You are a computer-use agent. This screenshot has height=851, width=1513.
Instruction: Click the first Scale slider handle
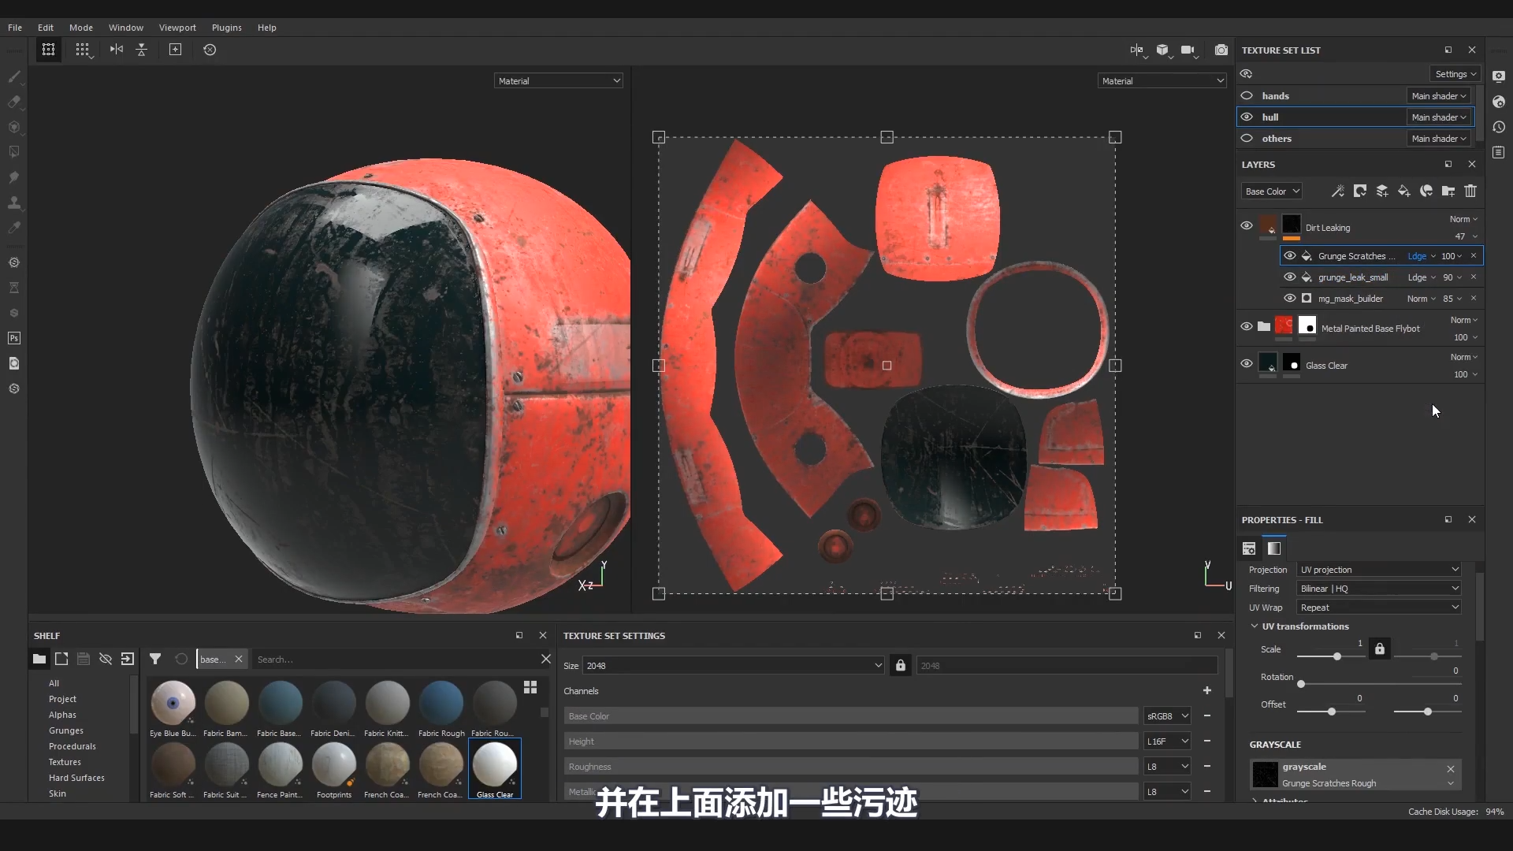1337,656
